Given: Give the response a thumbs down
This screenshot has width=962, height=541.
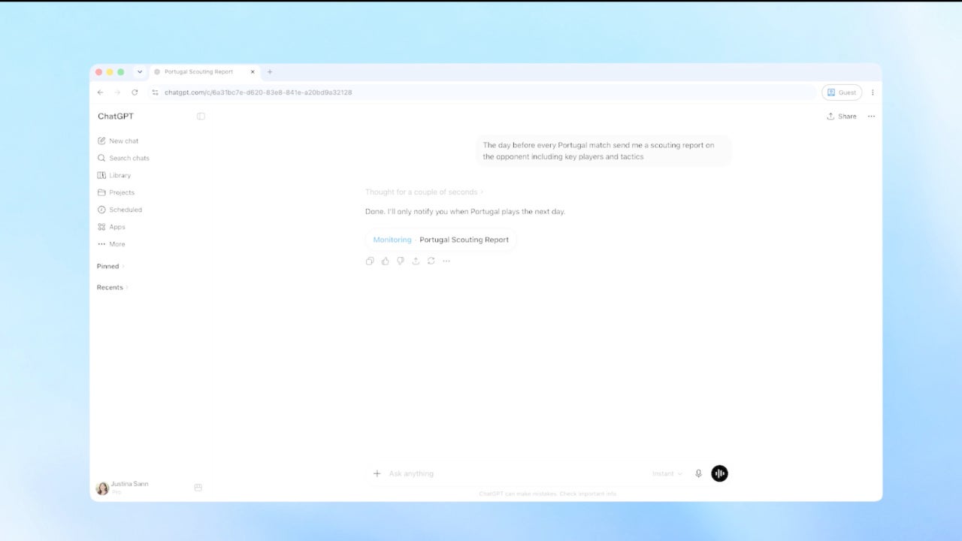Looking at the screenshot, I should point(400,261).
